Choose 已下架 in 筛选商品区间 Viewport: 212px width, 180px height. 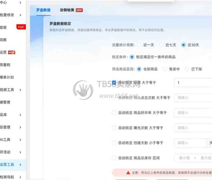pyautogui.click(x=187, y=69)
